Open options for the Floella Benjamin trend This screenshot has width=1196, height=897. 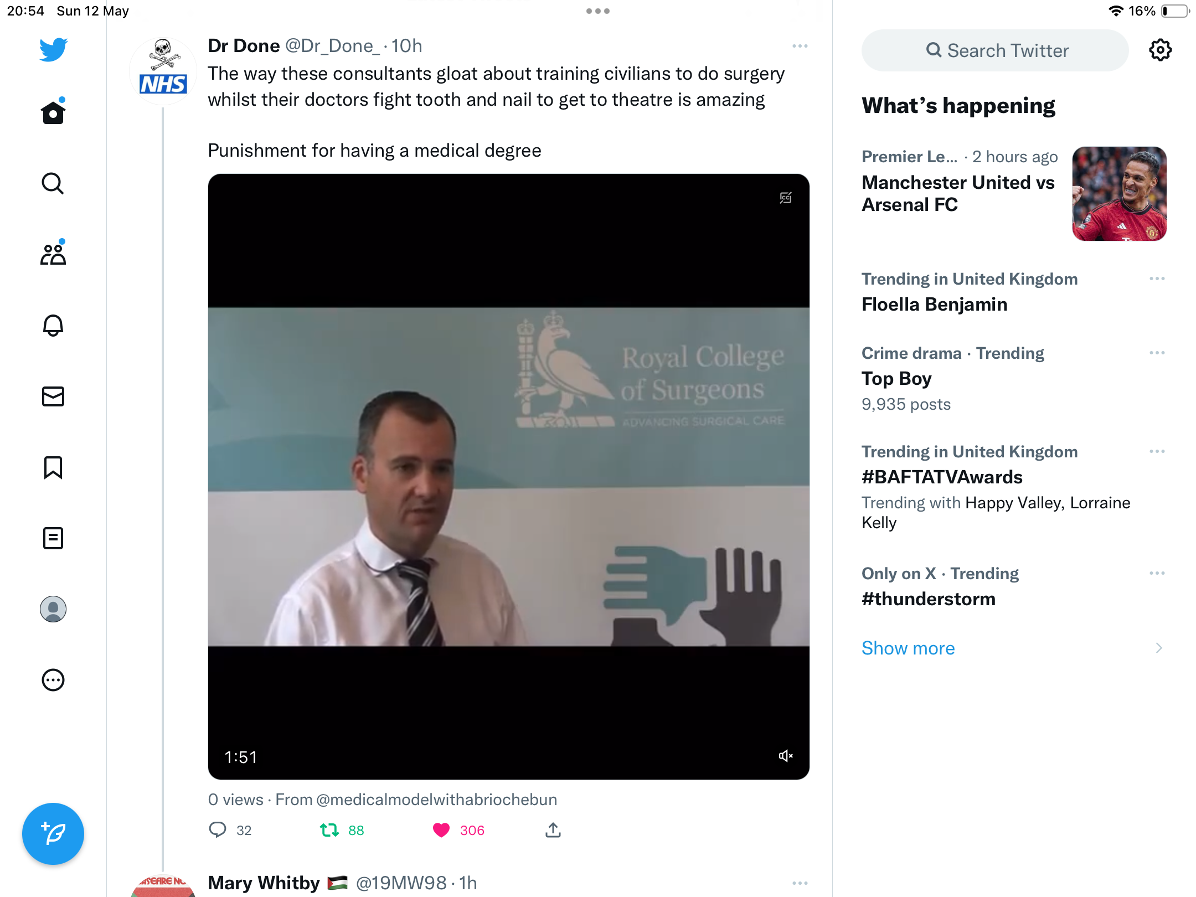click(x=1157, y=279)
